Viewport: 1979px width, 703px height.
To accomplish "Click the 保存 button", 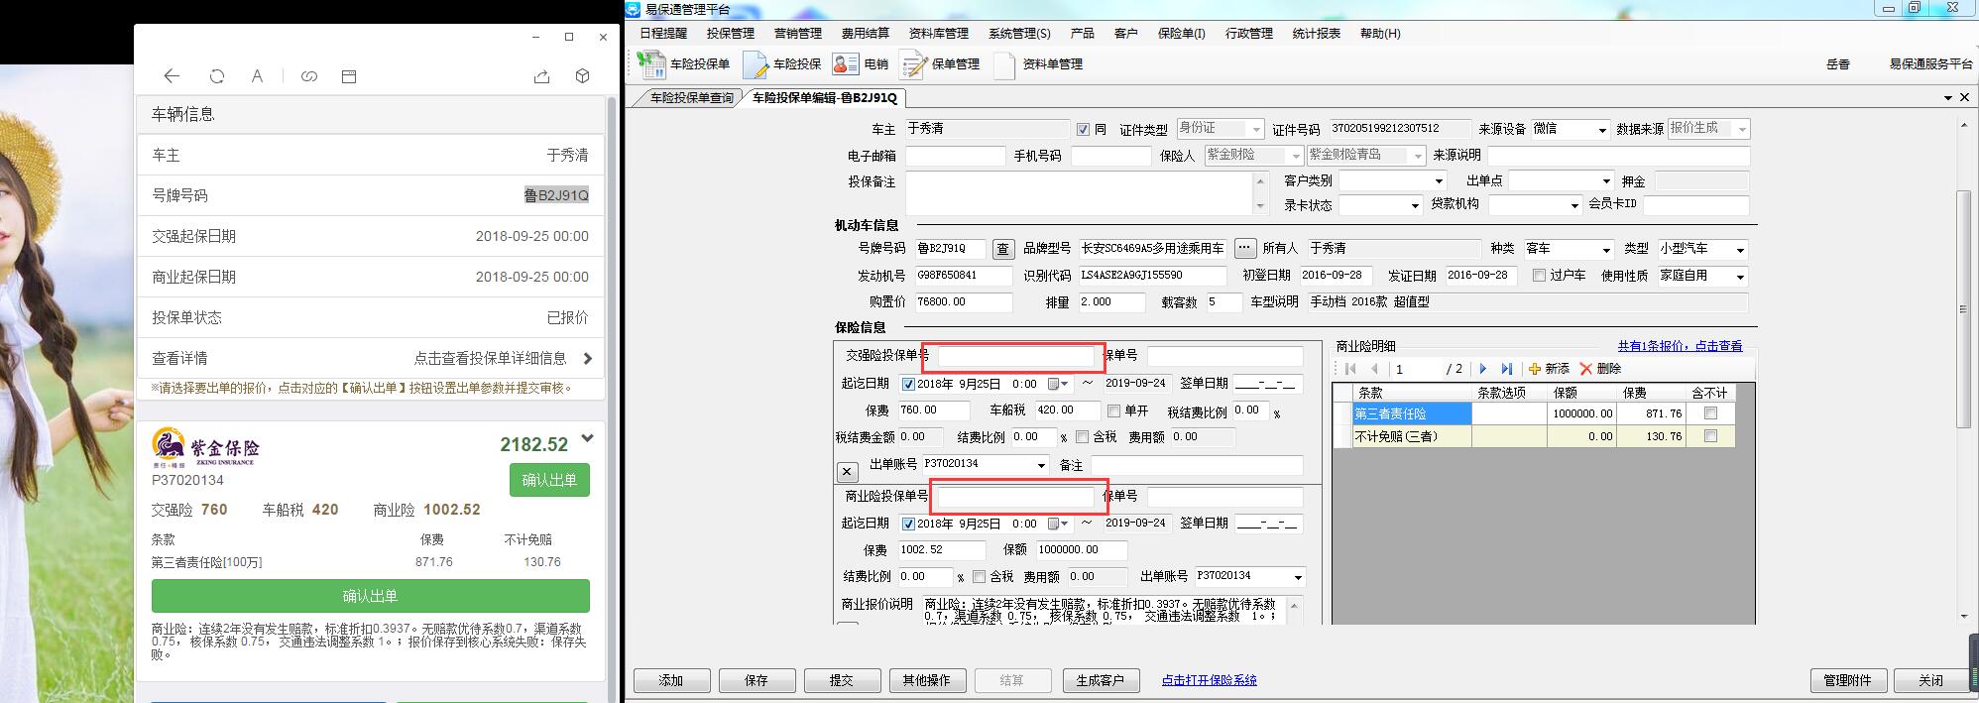I will (x=757, y=680).
